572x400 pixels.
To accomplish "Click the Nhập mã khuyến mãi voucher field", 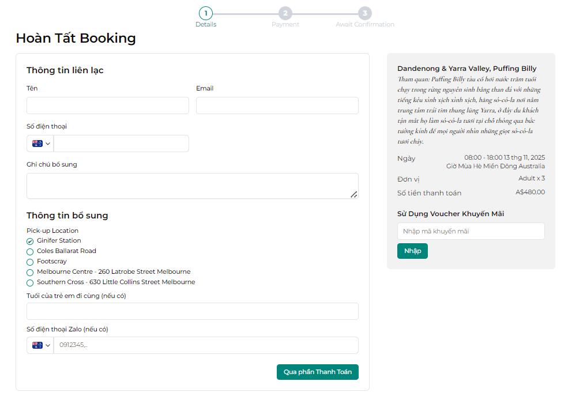I will click(471, 231).
